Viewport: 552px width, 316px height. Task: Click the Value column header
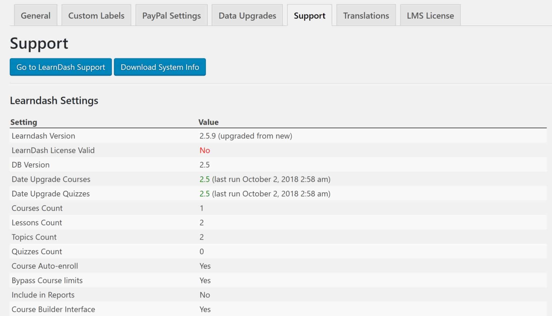pyautogui.click(x=208, y=122)
